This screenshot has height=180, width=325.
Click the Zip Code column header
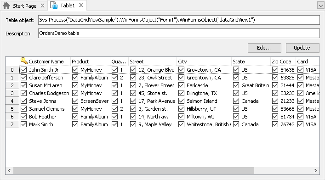click(x=283, y=62)
